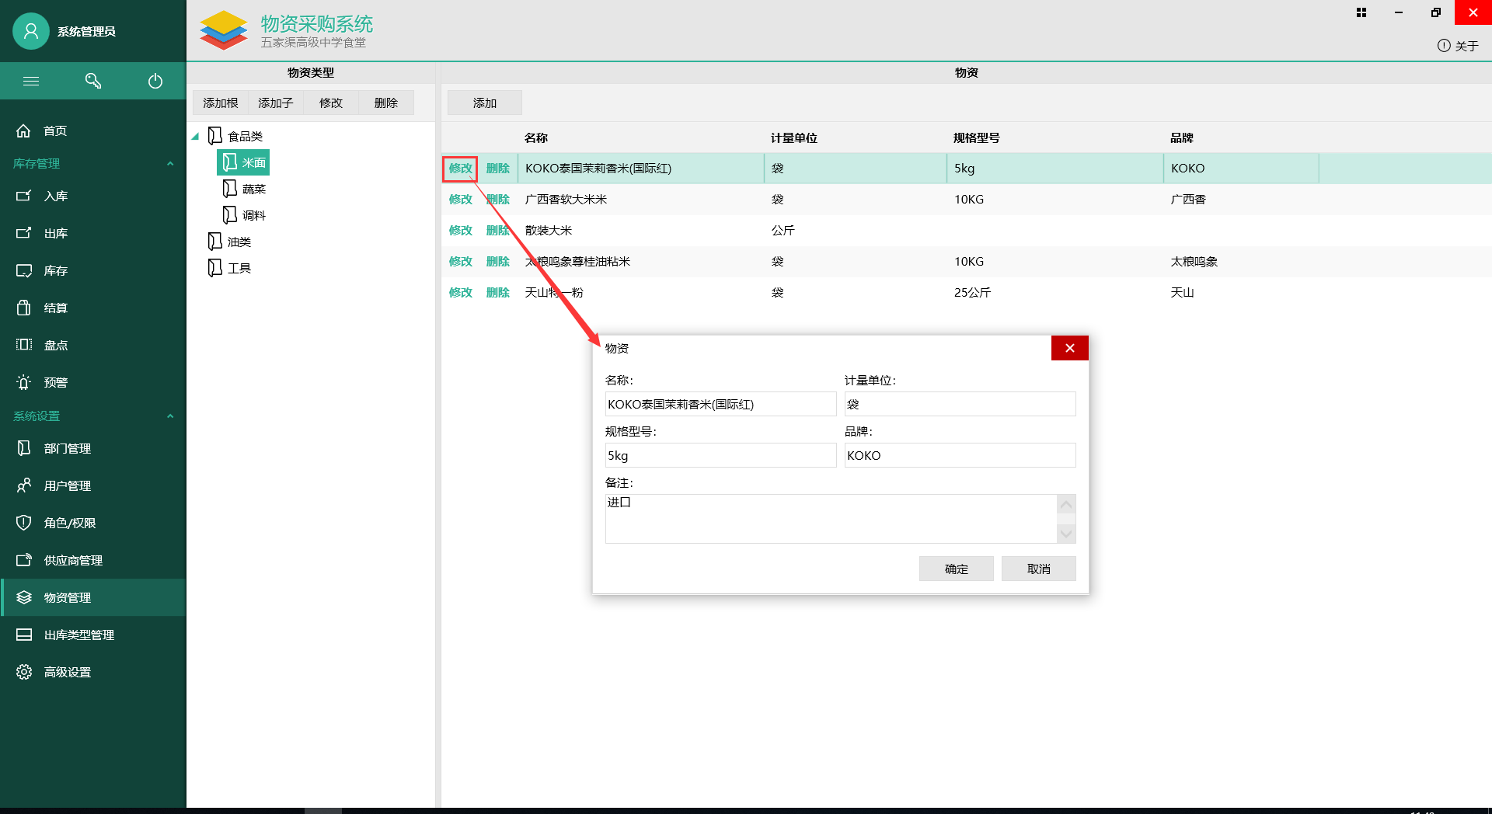Collapse the 库存管理 section
Image resolution: width=1492 pixels, height=814 pixels.
pyautogui.click(x=170, y=163)
